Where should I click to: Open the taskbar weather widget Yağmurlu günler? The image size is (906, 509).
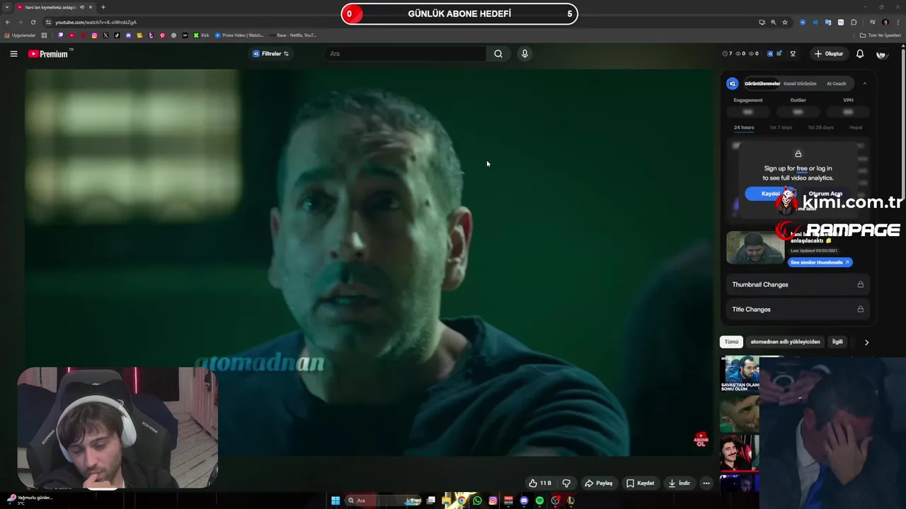(30, 499)
